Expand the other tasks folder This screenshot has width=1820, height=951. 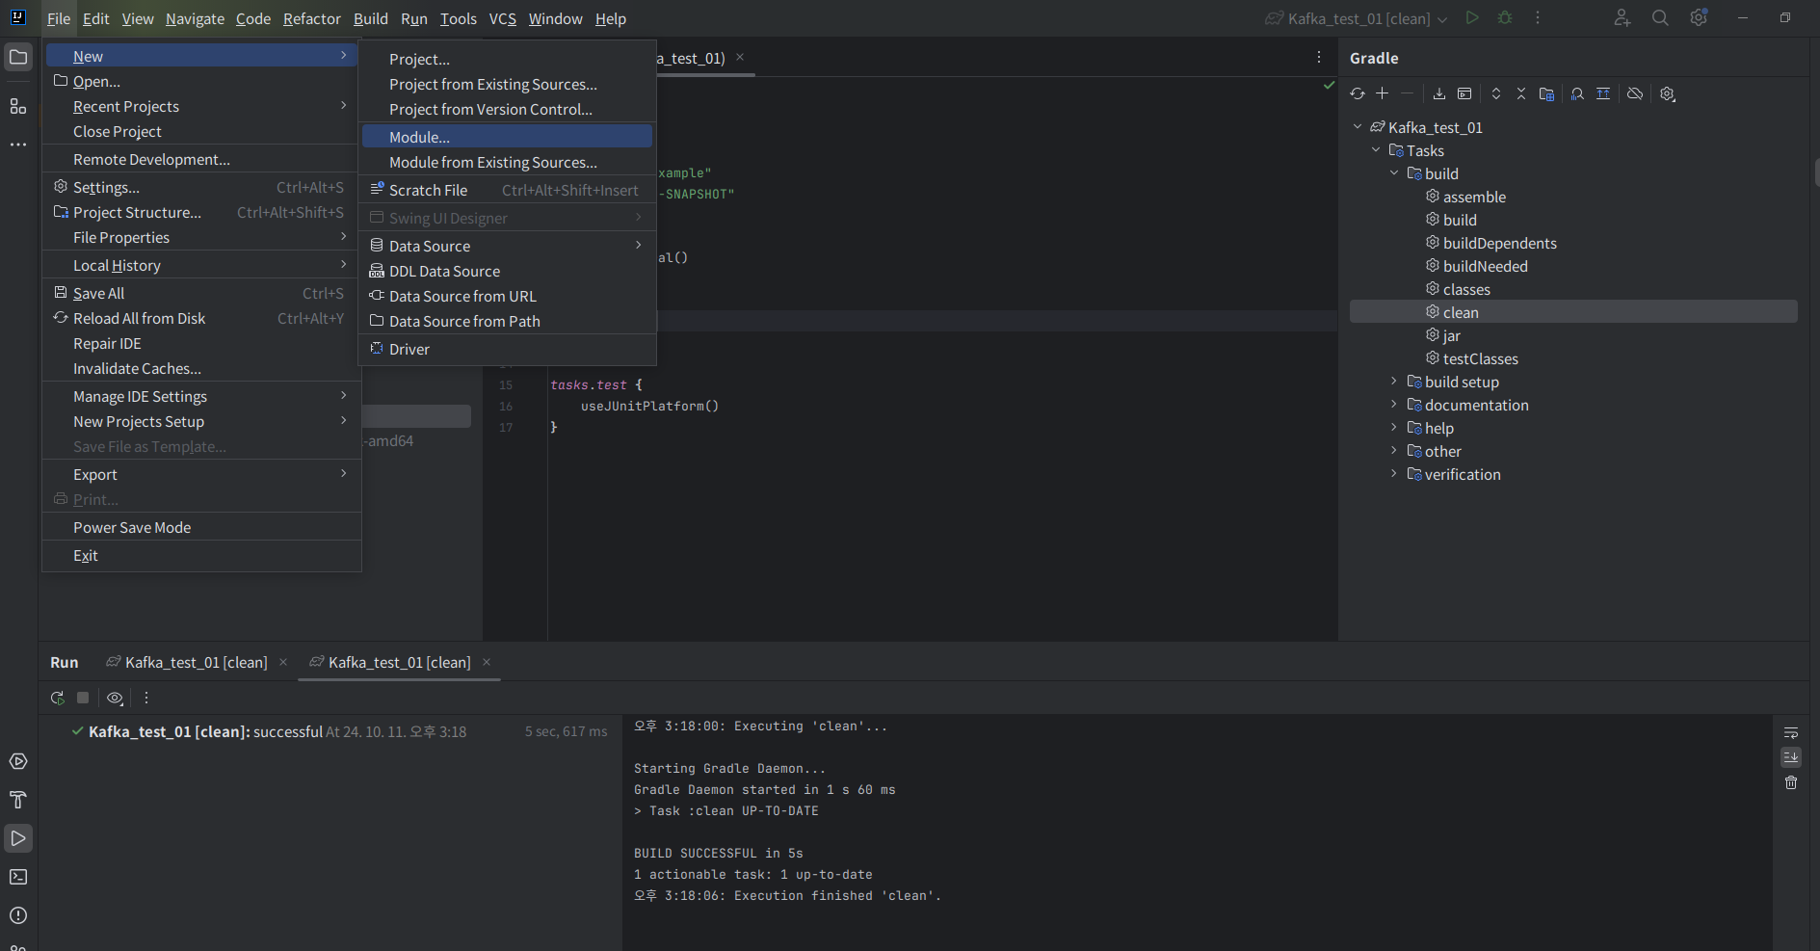(1394, 450)
